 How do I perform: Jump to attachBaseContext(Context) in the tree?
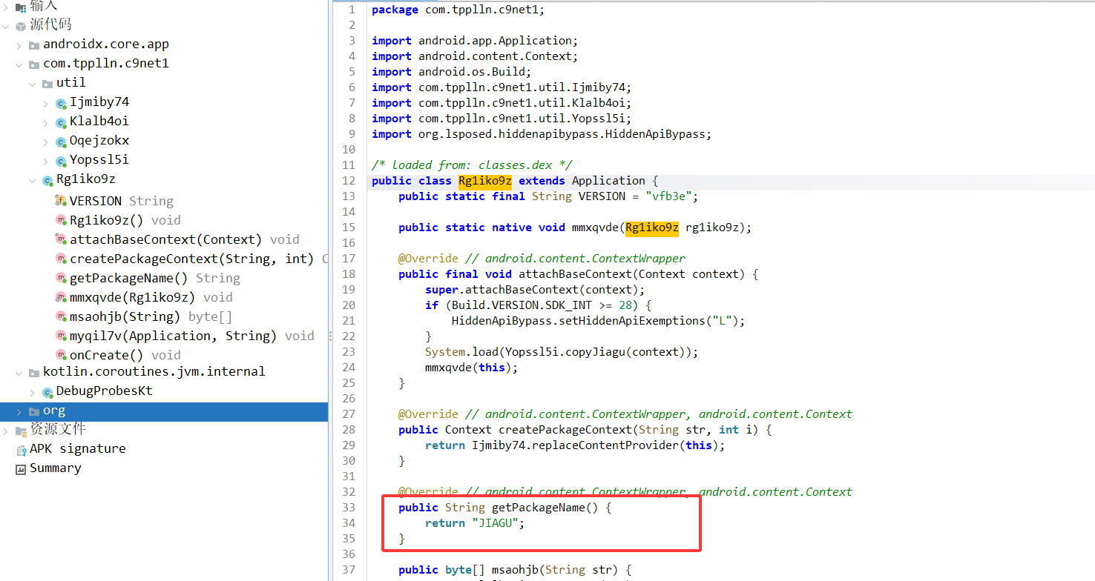(x=185, y=239)
